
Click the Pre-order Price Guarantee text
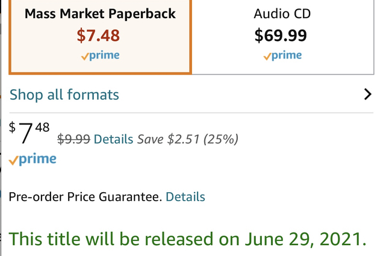point(85,197)
